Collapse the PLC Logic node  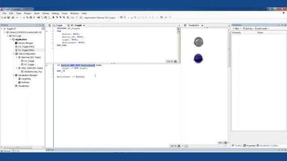[x=8, y=36]
